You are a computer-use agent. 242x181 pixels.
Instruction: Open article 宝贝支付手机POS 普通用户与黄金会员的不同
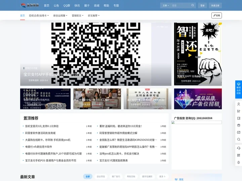coord(51,160)
